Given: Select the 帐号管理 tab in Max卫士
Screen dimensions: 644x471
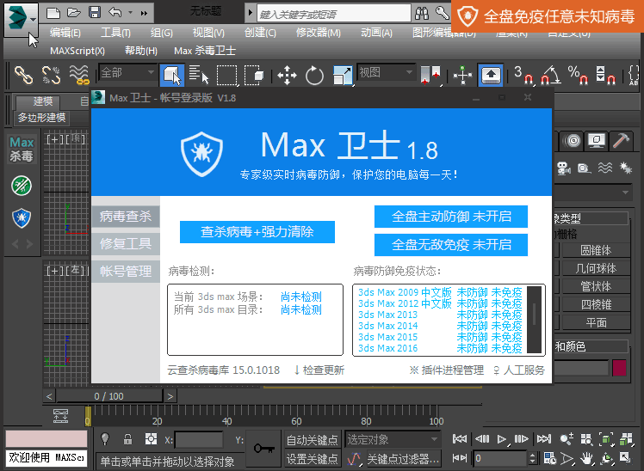Looking at the screenshot, I should coord(125,271).
